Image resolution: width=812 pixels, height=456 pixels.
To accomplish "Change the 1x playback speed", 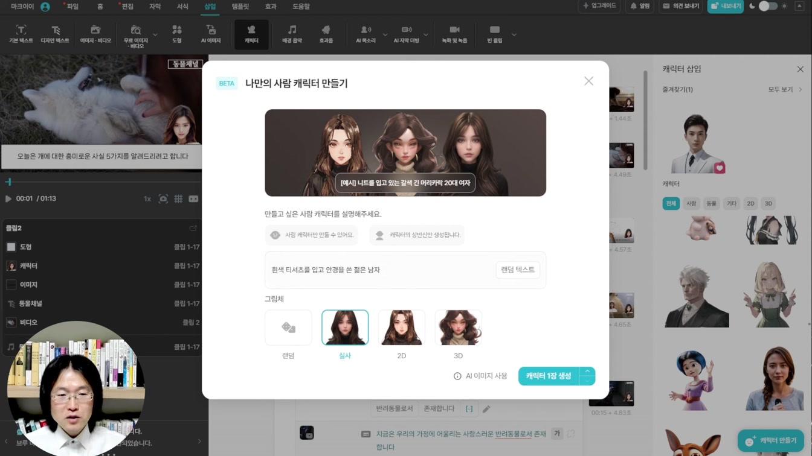I will click(x=147, y=198).
